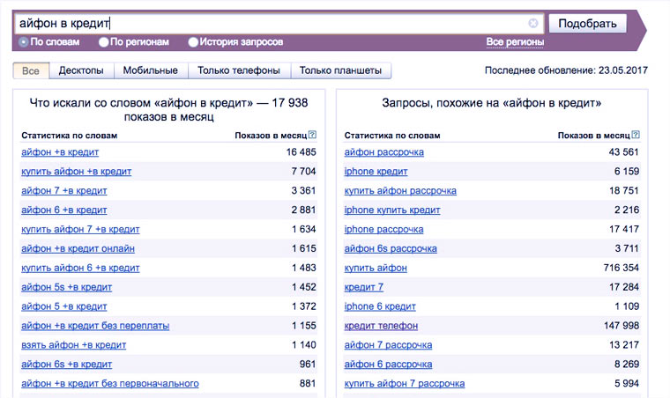Click help icon in right statistics column header
670x398 pixels.
coord(636,135)
